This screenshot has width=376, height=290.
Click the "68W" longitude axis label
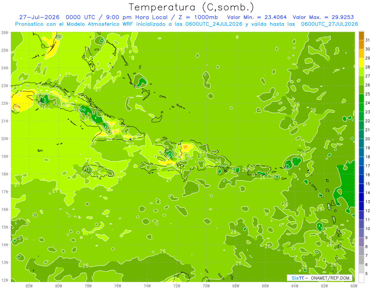point(236,286)
